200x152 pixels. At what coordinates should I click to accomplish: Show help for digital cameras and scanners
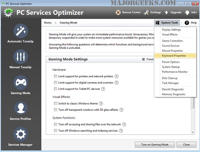(117, 83)
